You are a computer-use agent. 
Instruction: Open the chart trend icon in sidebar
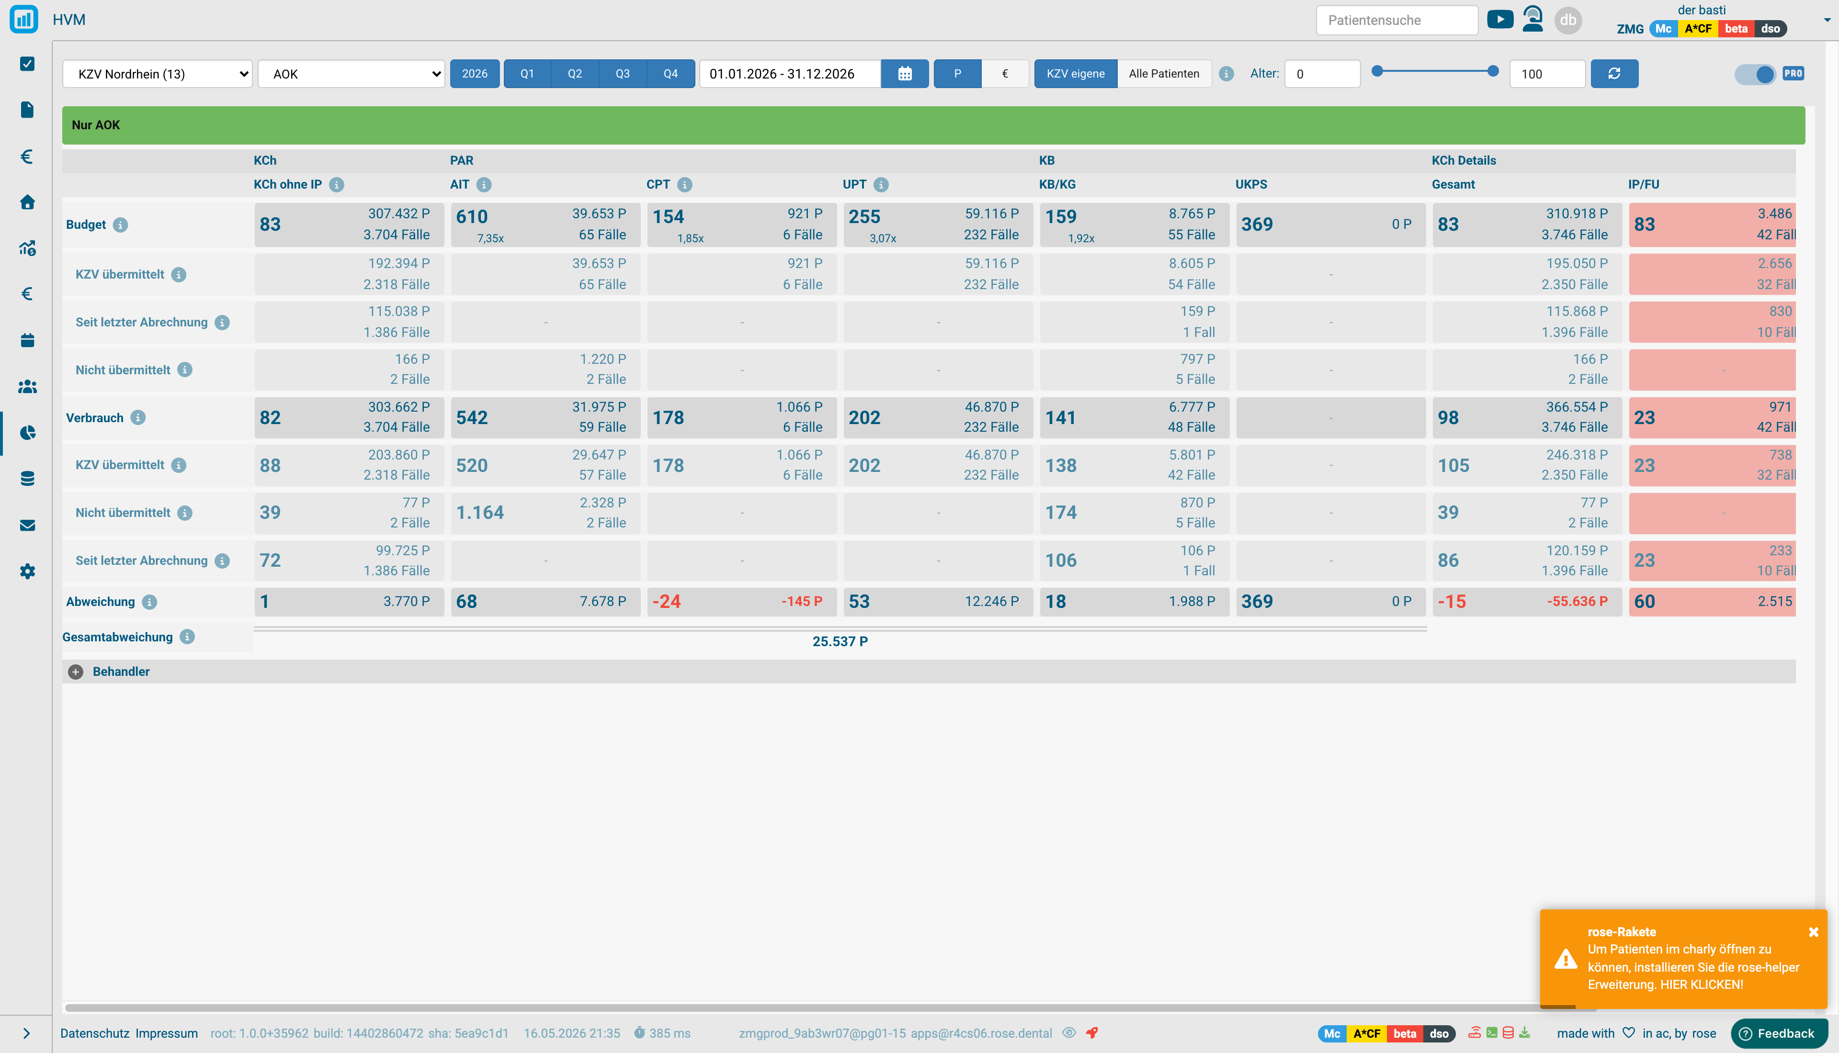(27, 248)
